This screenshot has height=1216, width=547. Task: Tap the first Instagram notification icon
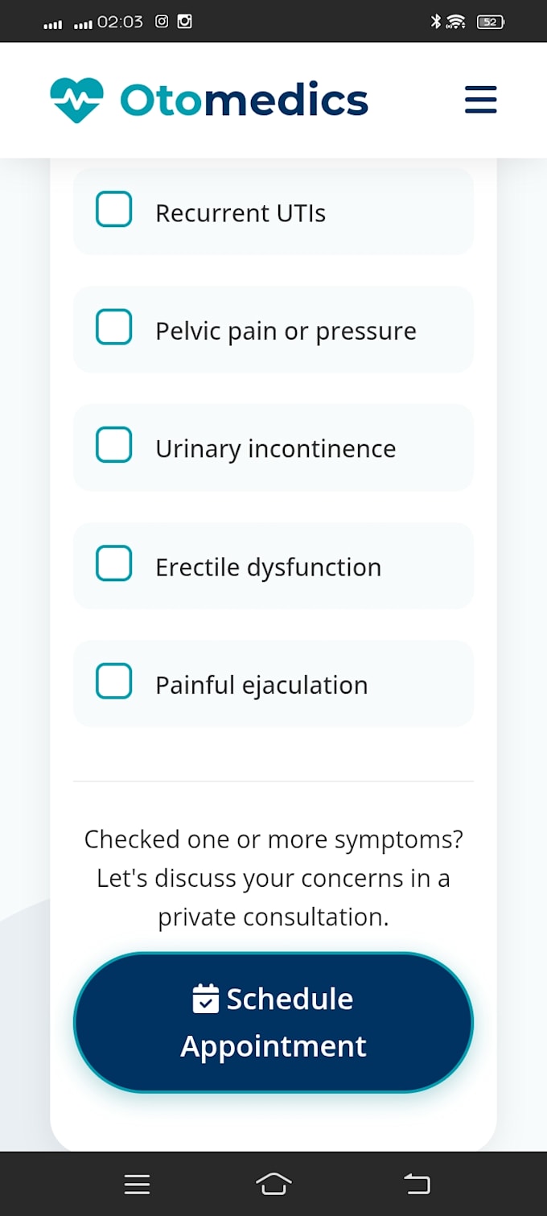[162, 22]
